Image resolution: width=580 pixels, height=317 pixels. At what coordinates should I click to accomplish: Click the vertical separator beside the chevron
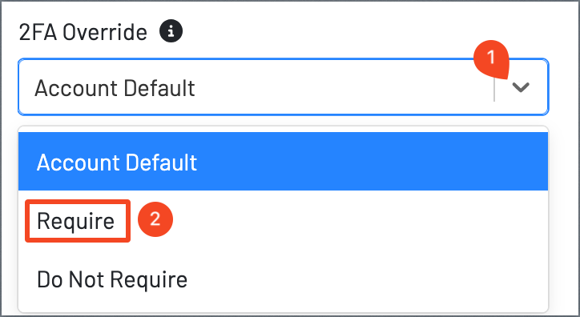click(x=494, y=90)
